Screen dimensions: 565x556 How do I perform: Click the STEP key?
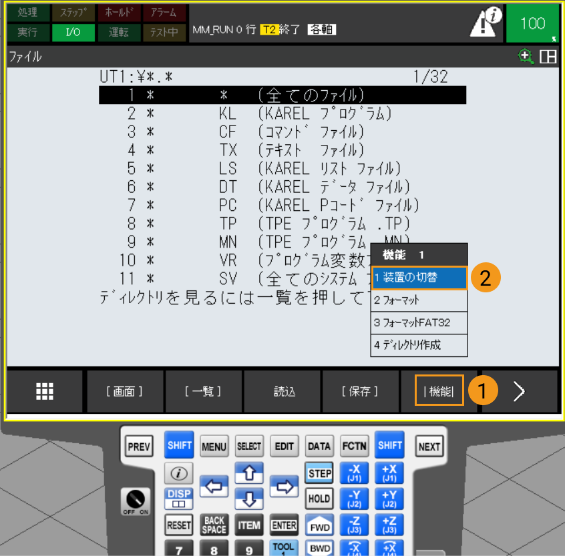(319, 473)
